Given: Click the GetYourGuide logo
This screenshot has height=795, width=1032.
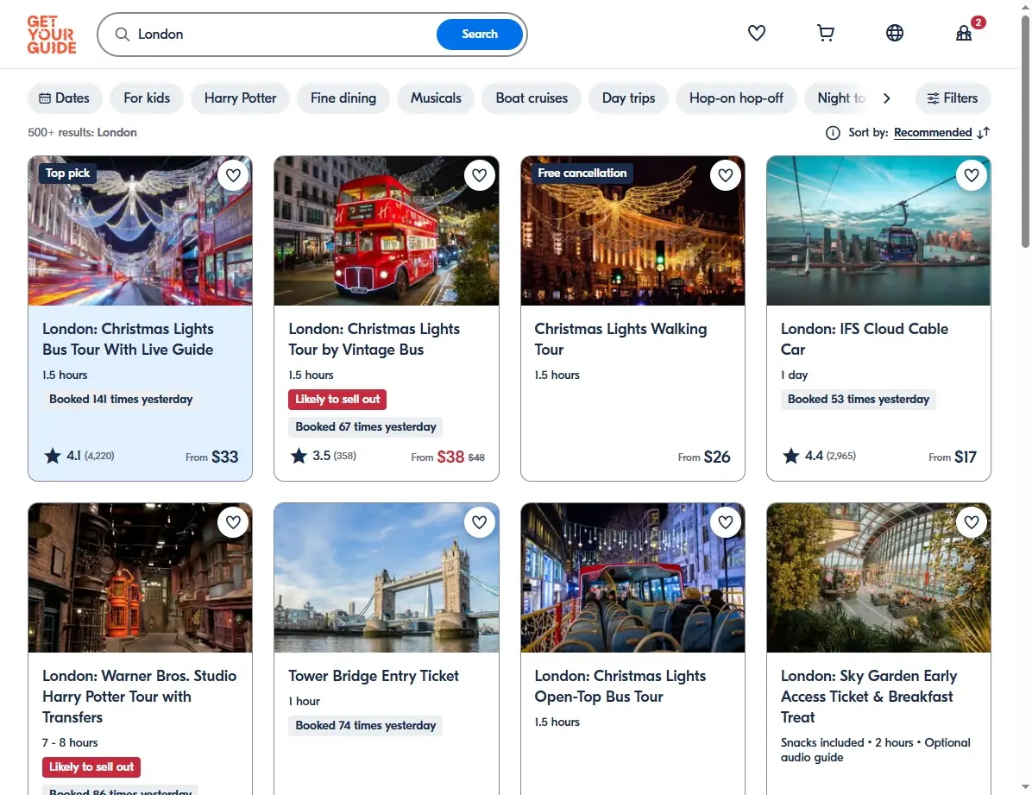Looking at the screenshot, I should (x=51, y=35).
